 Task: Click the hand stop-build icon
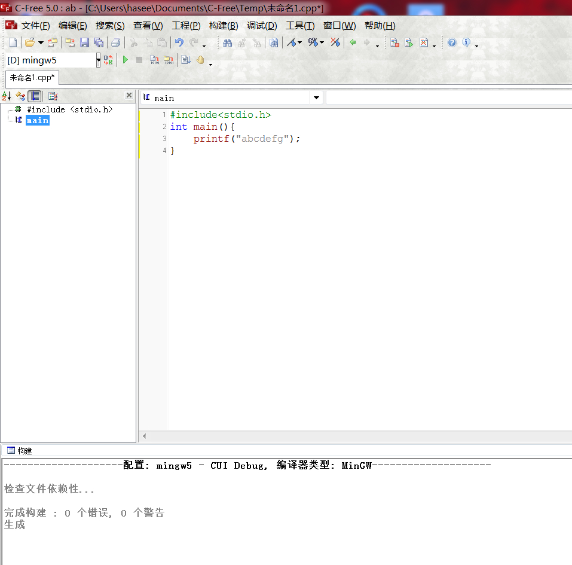(x=200, y=60)
